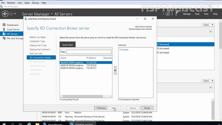Select Dashboard in the sidebar
This screenshot has height=125, width=222.
[12, 25]
